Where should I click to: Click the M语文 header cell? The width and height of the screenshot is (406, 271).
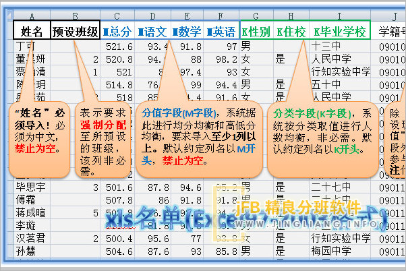point(153,30)
